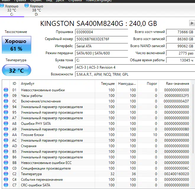Select the Ошибки PHY SATA row text

pos(36,124)
